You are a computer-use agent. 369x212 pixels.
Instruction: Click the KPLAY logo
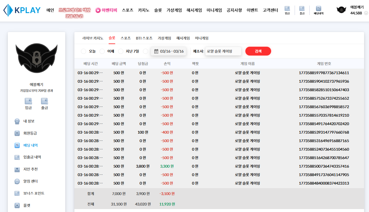22,10
